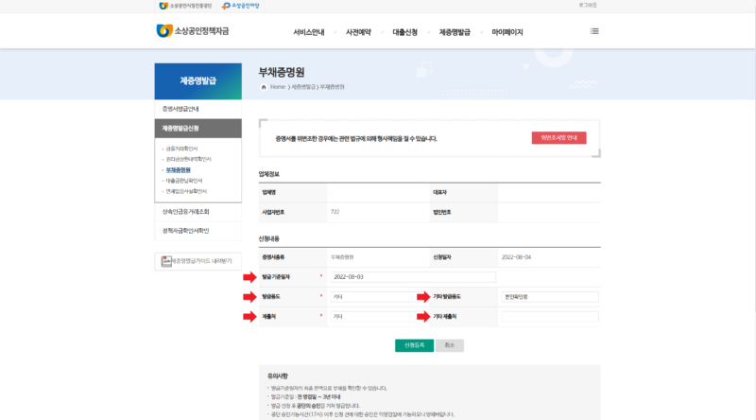Image resolution: width=756 pixels, height=420 pixels.
Task: Open the hamburger full-menu icon
Action: [594, 31]
